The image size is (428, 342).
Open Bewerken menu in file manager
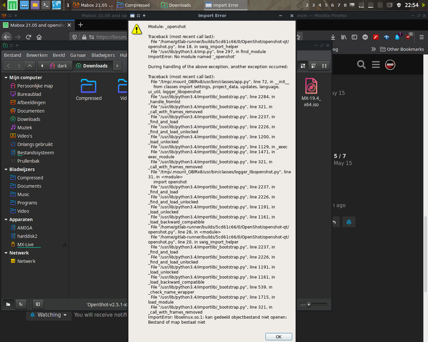37,55
